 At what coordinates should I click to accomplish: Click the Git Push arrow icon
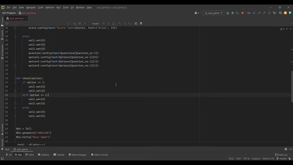coord(264,13)
